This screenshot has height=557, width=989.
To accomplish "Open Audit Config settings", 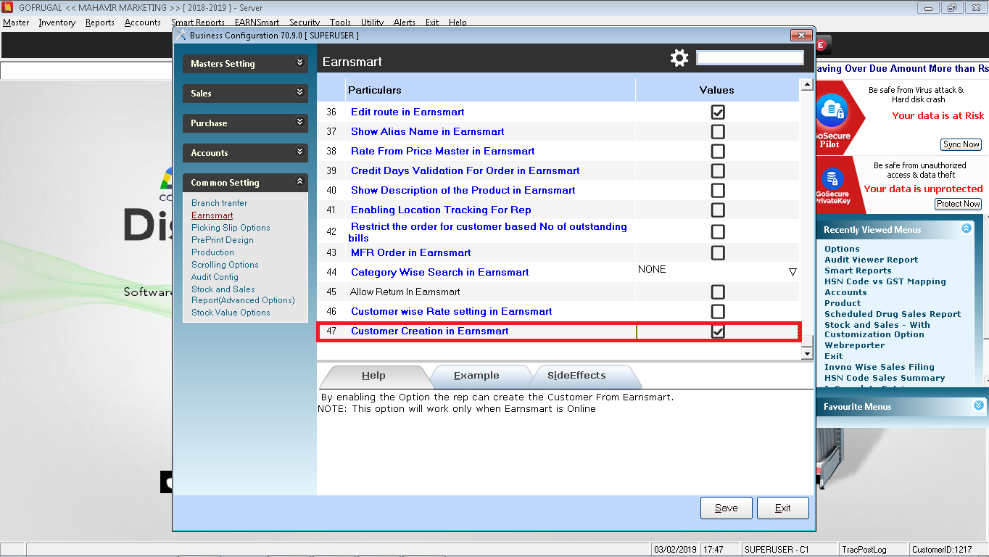I will (x=215, y=277).
